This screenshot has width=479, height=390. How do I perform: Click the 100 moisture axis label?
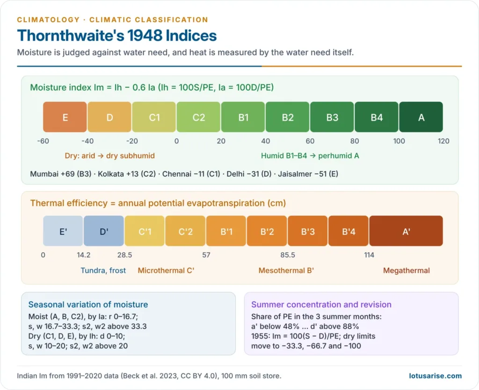tap(399, 141)
